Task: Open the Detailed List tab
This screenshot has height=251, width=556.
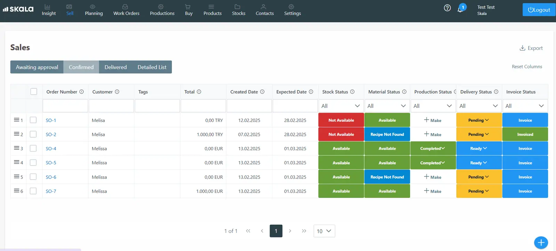Action: (x=152, y=67)
